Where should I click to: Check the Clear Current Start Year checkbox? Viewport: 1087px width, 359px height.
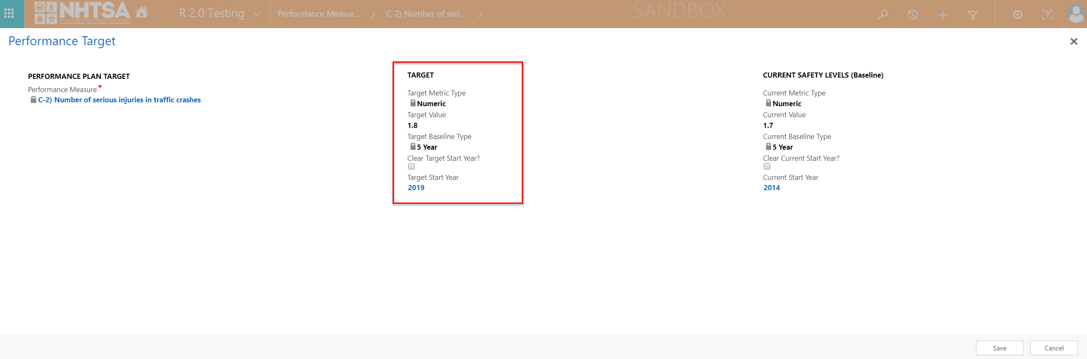pos(767,166)
